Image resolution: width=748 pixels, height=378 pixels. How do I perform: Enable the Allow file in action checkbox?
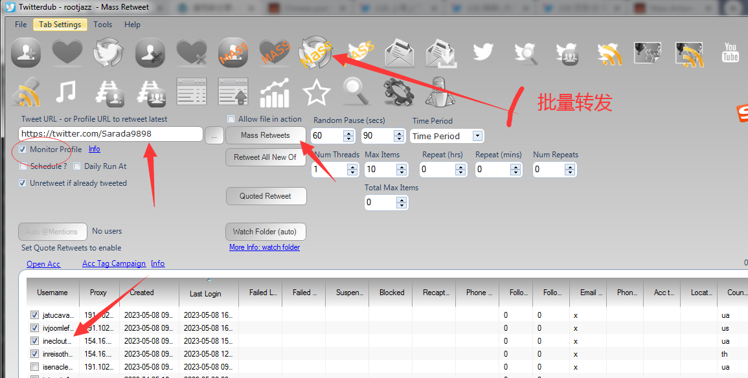pyautogui.click(x=231, y=119)
